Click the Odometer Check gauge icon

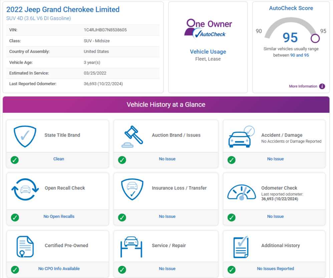[x=242, y=192]
